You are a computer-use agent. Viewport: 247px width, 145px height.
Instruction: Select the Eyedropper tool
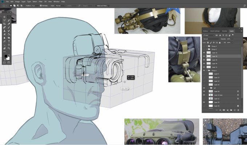click(9, 24)
